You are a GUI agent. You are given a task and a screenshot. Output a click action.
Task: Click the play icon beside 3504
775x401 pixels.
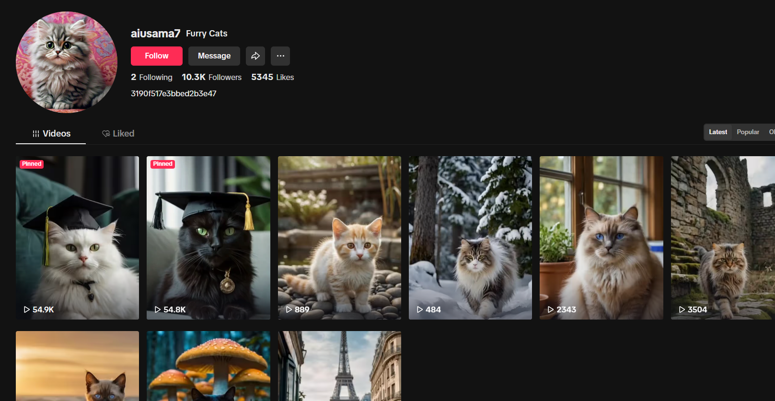pyautogui.click(x=682, y=309)
